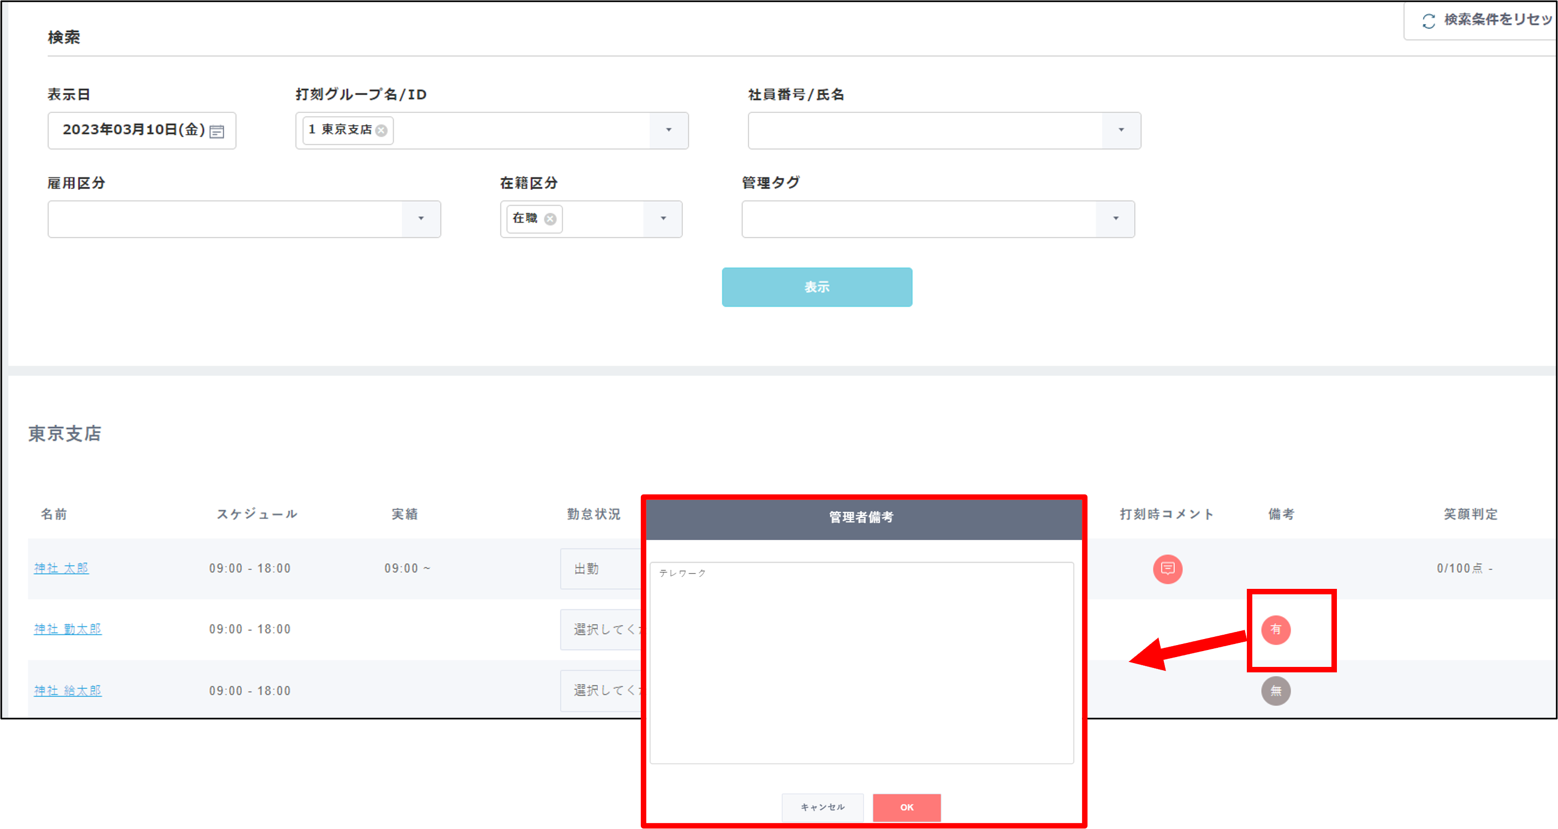1558x829 pixels.
Task: Expand the 管理タグ dropdown
Action: tap(1115, 219)
